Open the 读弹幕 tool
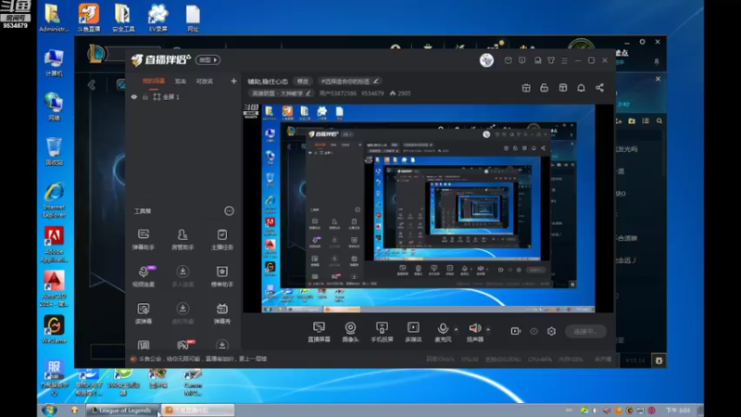Image resolution: width=741 pixels, height=417 pixels. coord(144,313)
